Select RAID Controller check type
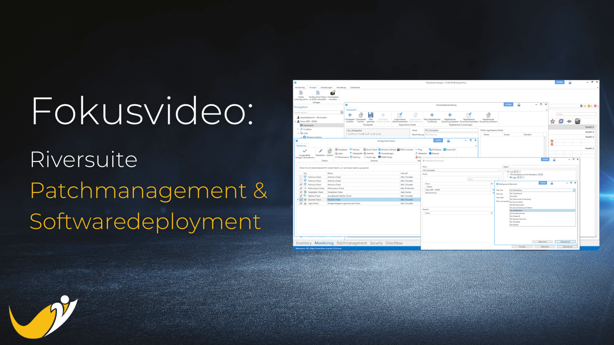 (405, 149)
